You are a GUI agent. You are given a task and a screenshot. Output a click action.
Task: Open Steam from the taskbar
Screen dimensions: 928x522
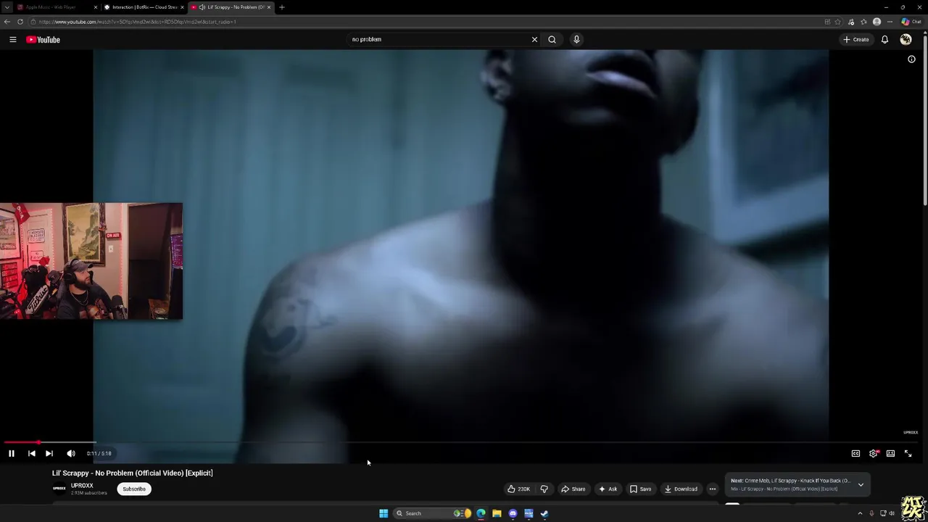pyautogui.click(x=544, y=513)
